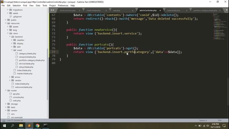Open the File menu
This screenshot has width=229, height=129.
[3, 6]
